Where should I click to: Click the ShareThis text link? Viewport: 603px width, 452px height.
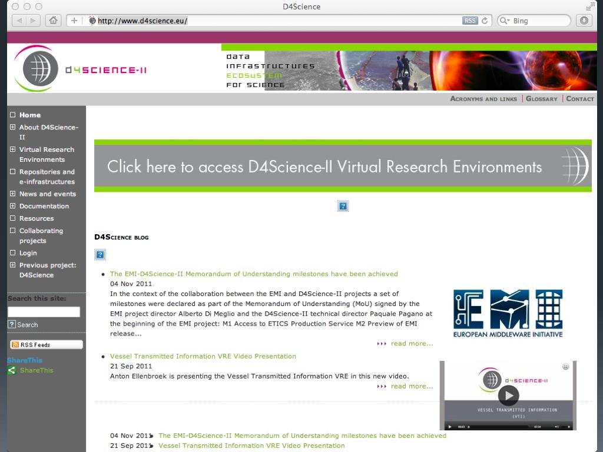37,370
